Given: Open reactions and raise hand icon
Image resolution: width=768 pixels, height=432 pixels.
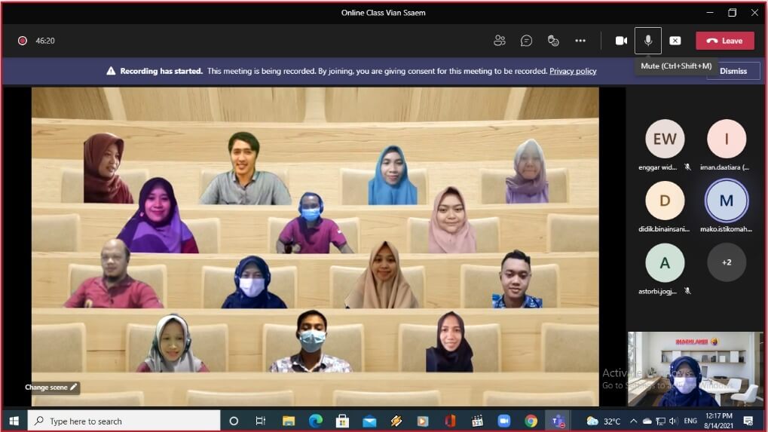Looking at the screenshot, I should (x=553, y=41).
